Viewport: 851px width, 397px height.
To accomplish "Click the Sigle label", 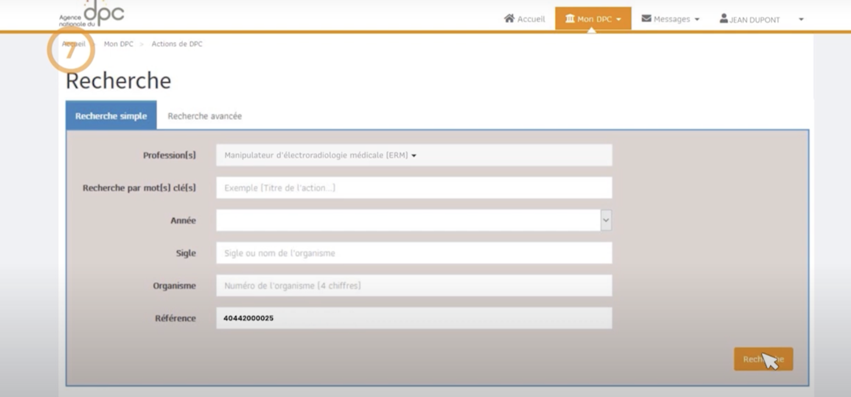I will tap(186, 253).
